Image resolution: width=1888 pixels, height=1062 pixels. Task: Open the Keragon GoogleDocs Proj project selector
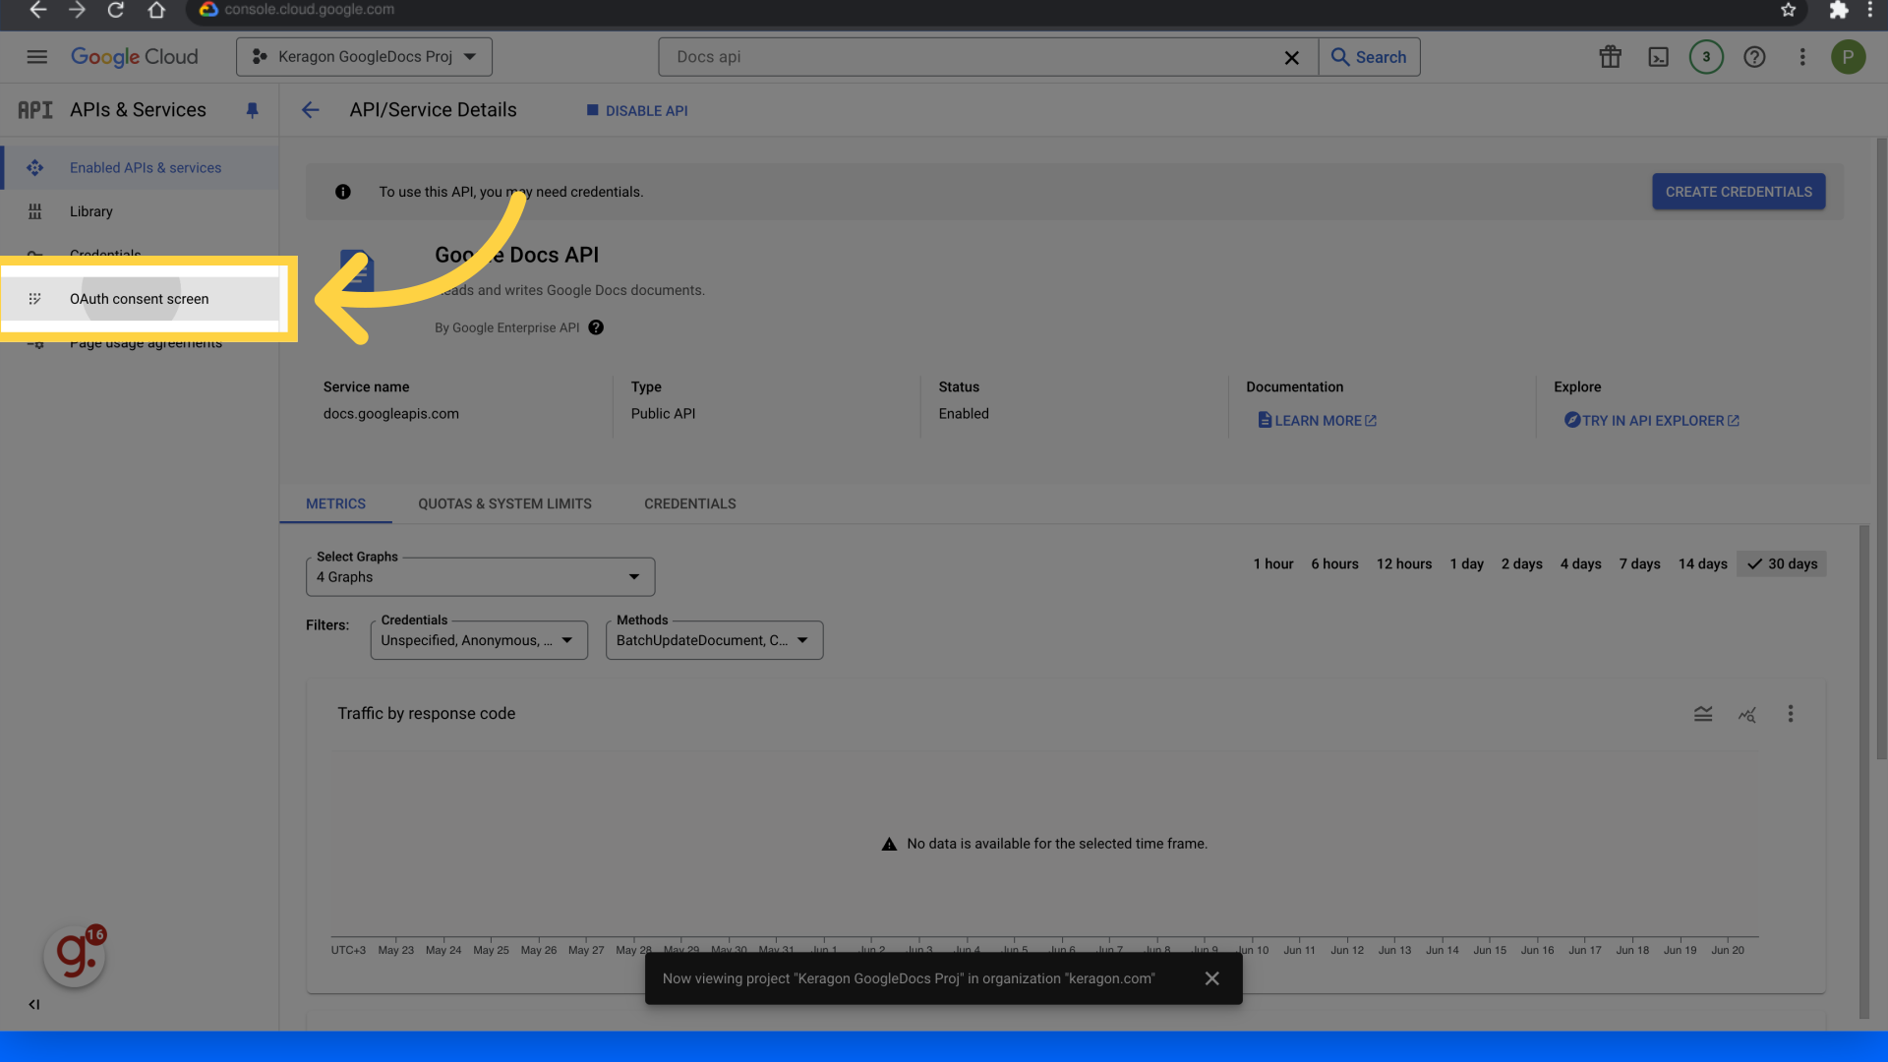click(364, 57)
